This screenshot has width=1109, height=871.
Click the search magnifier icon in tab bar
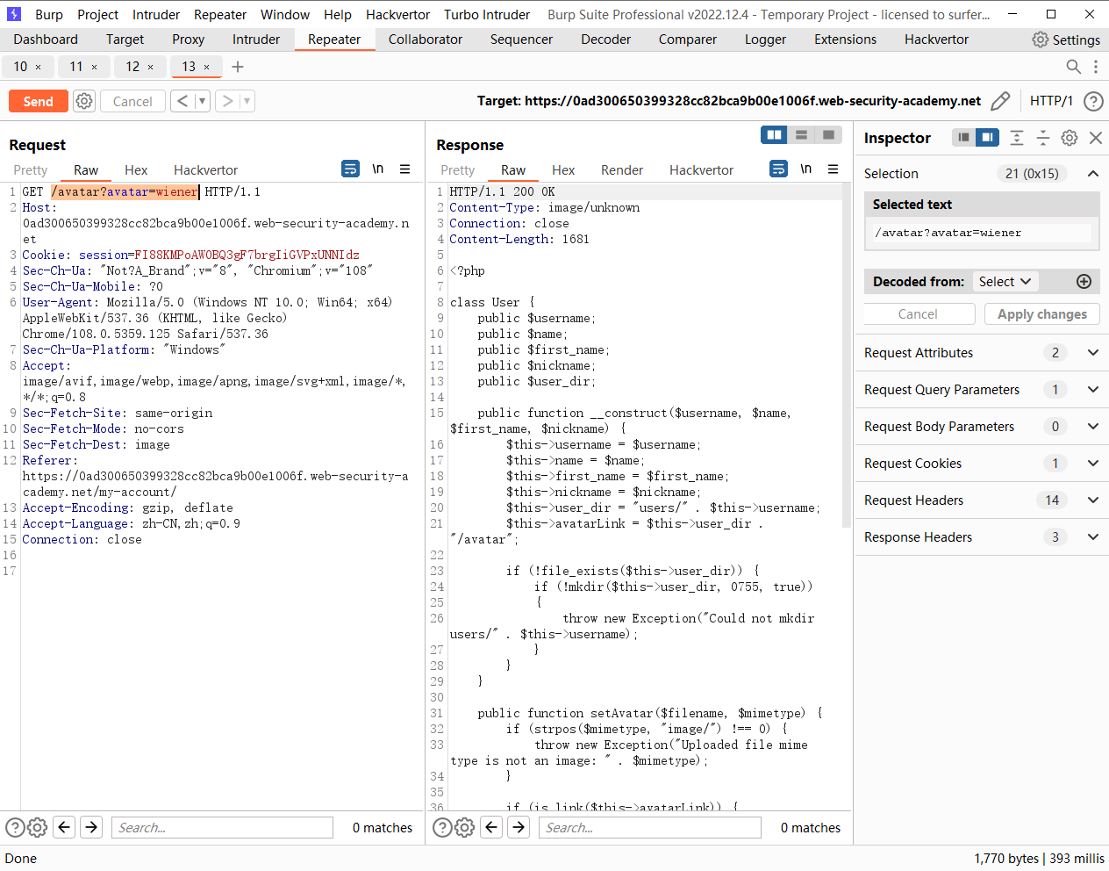point(1073,67)
